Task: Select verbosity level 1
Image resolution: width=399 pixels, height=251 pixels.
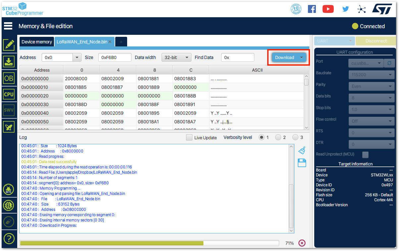Action: (x=262, y=137)
